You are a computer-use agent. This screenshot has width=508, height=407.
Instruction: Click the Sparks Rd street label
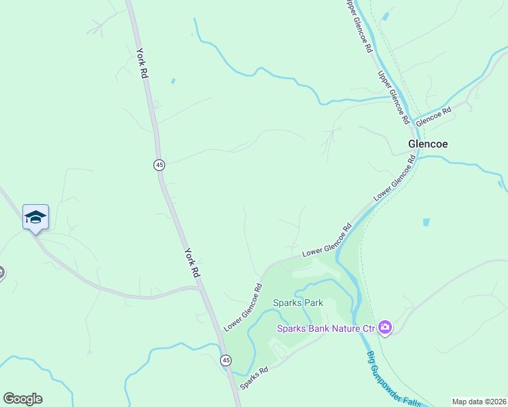click(254, 378)
